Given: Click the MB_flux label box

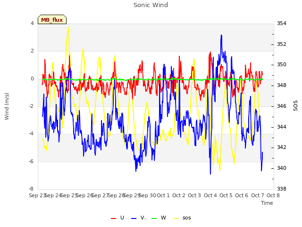Looking at the screenshot, I should [52, 19].
